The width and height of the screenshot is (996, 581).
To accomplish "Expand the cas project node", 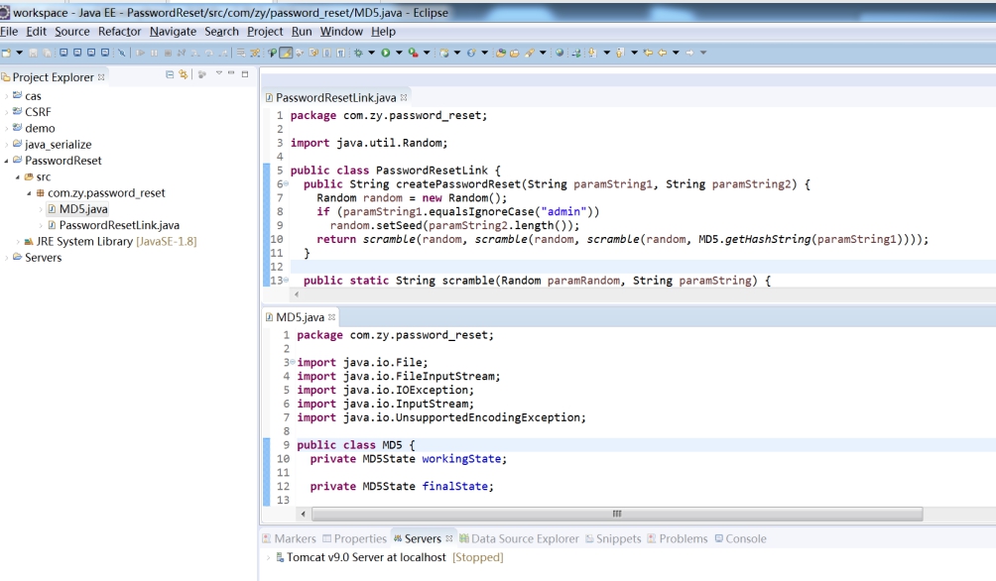I will click(6, 96).
